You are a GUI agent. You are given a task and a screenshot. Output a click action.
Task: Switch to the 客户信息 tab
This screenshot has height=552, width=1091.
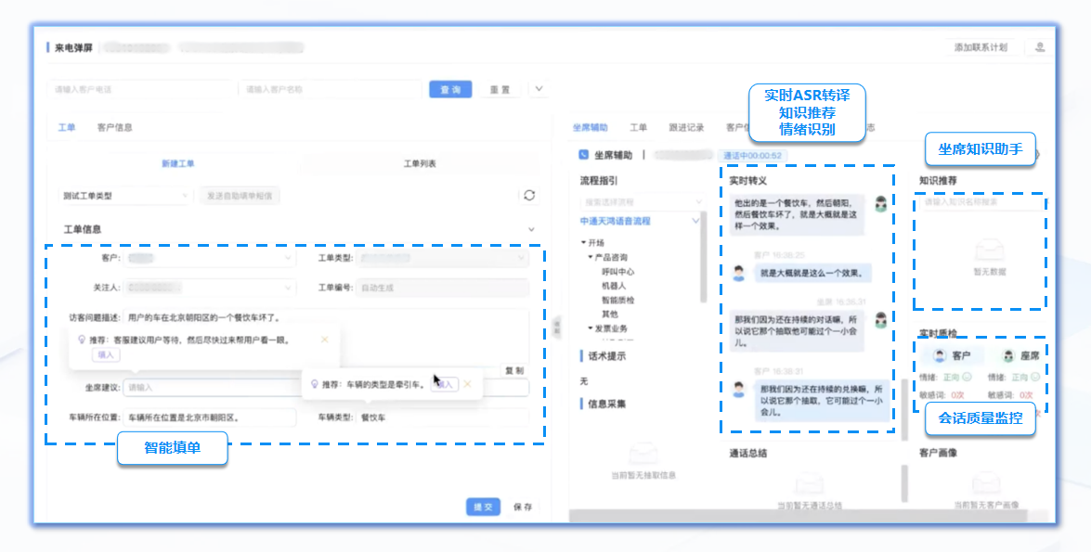point(115,128)
